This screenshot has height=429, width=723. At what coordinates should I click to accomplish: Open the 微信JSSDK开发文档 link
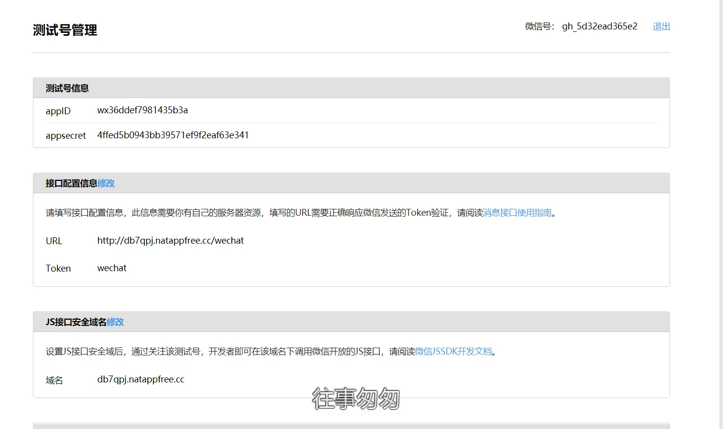pos(453,352)
